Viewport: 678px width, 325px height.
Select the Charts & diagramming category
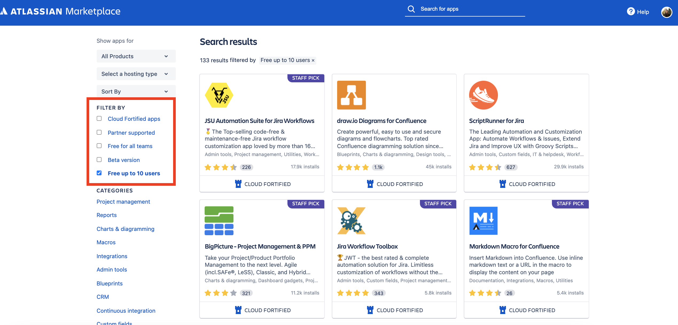tap(125, 229)
